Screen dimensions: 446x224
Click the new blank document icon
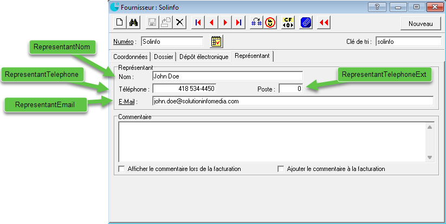[x=120, y=23]
